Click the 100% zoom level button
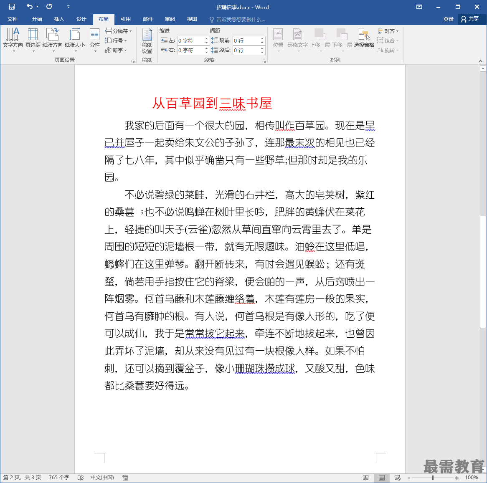This screenshot has height=483, width=487. [472, 478]
